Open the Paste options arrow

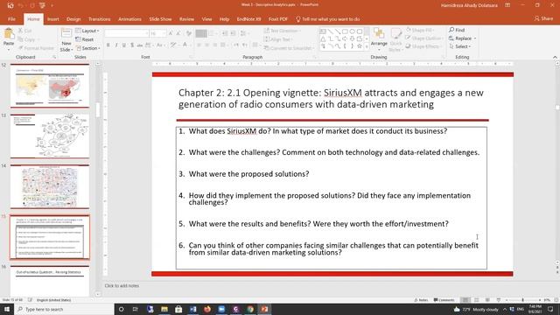coord(9,50)
